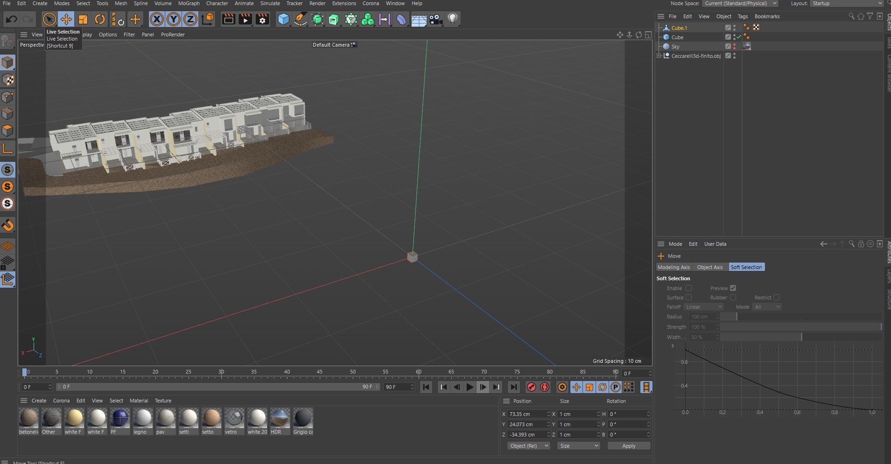The height and width of the screenshot is (464, 891).
Task: Expand the soft selection curve arrow
Action: 673,346
